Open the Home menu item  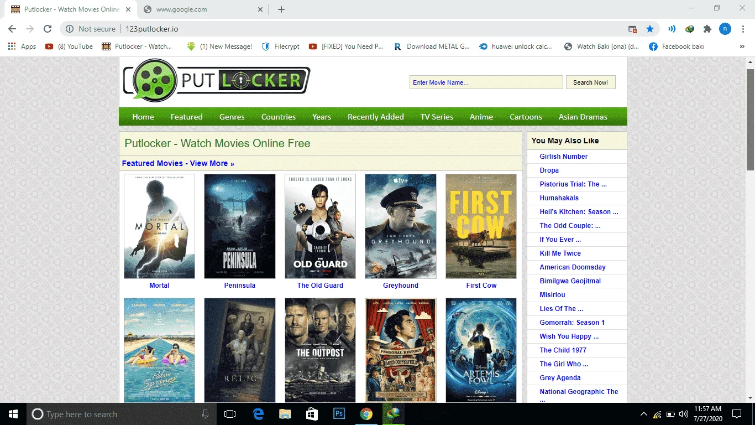tap(143, 117)
